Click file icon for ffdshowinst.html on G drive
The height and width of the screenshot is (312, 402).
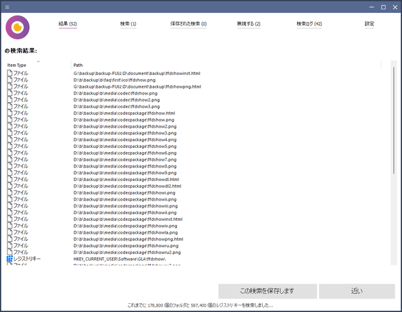coord(9,73)
